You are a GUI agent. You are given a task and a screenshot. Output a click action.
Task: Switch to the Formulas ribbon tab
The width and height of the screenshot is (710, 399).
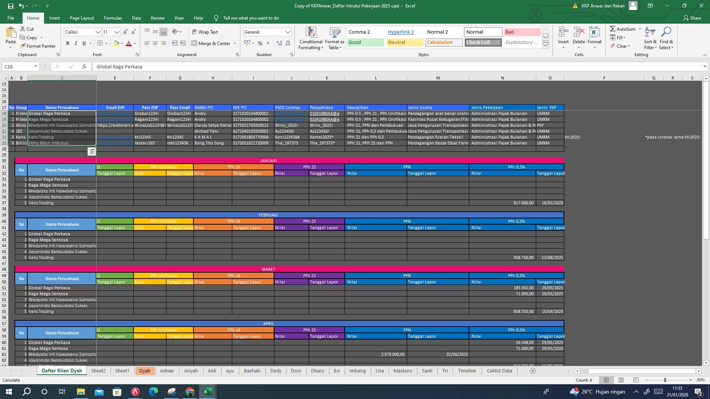(x=113, y=18)
